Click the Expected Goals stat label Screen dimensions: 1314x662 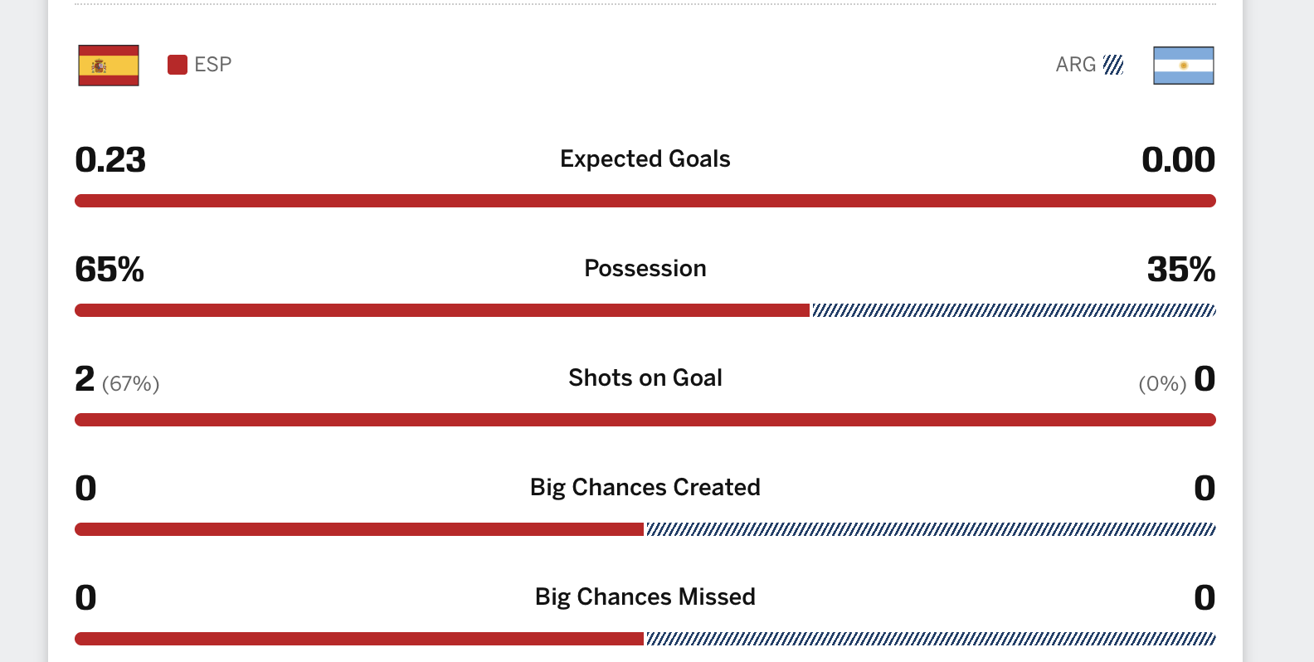click(x=645, y=158)
